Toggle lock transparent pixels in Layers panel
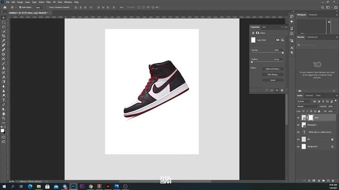This screenshot has height=190, width=339. pos(304,111)
